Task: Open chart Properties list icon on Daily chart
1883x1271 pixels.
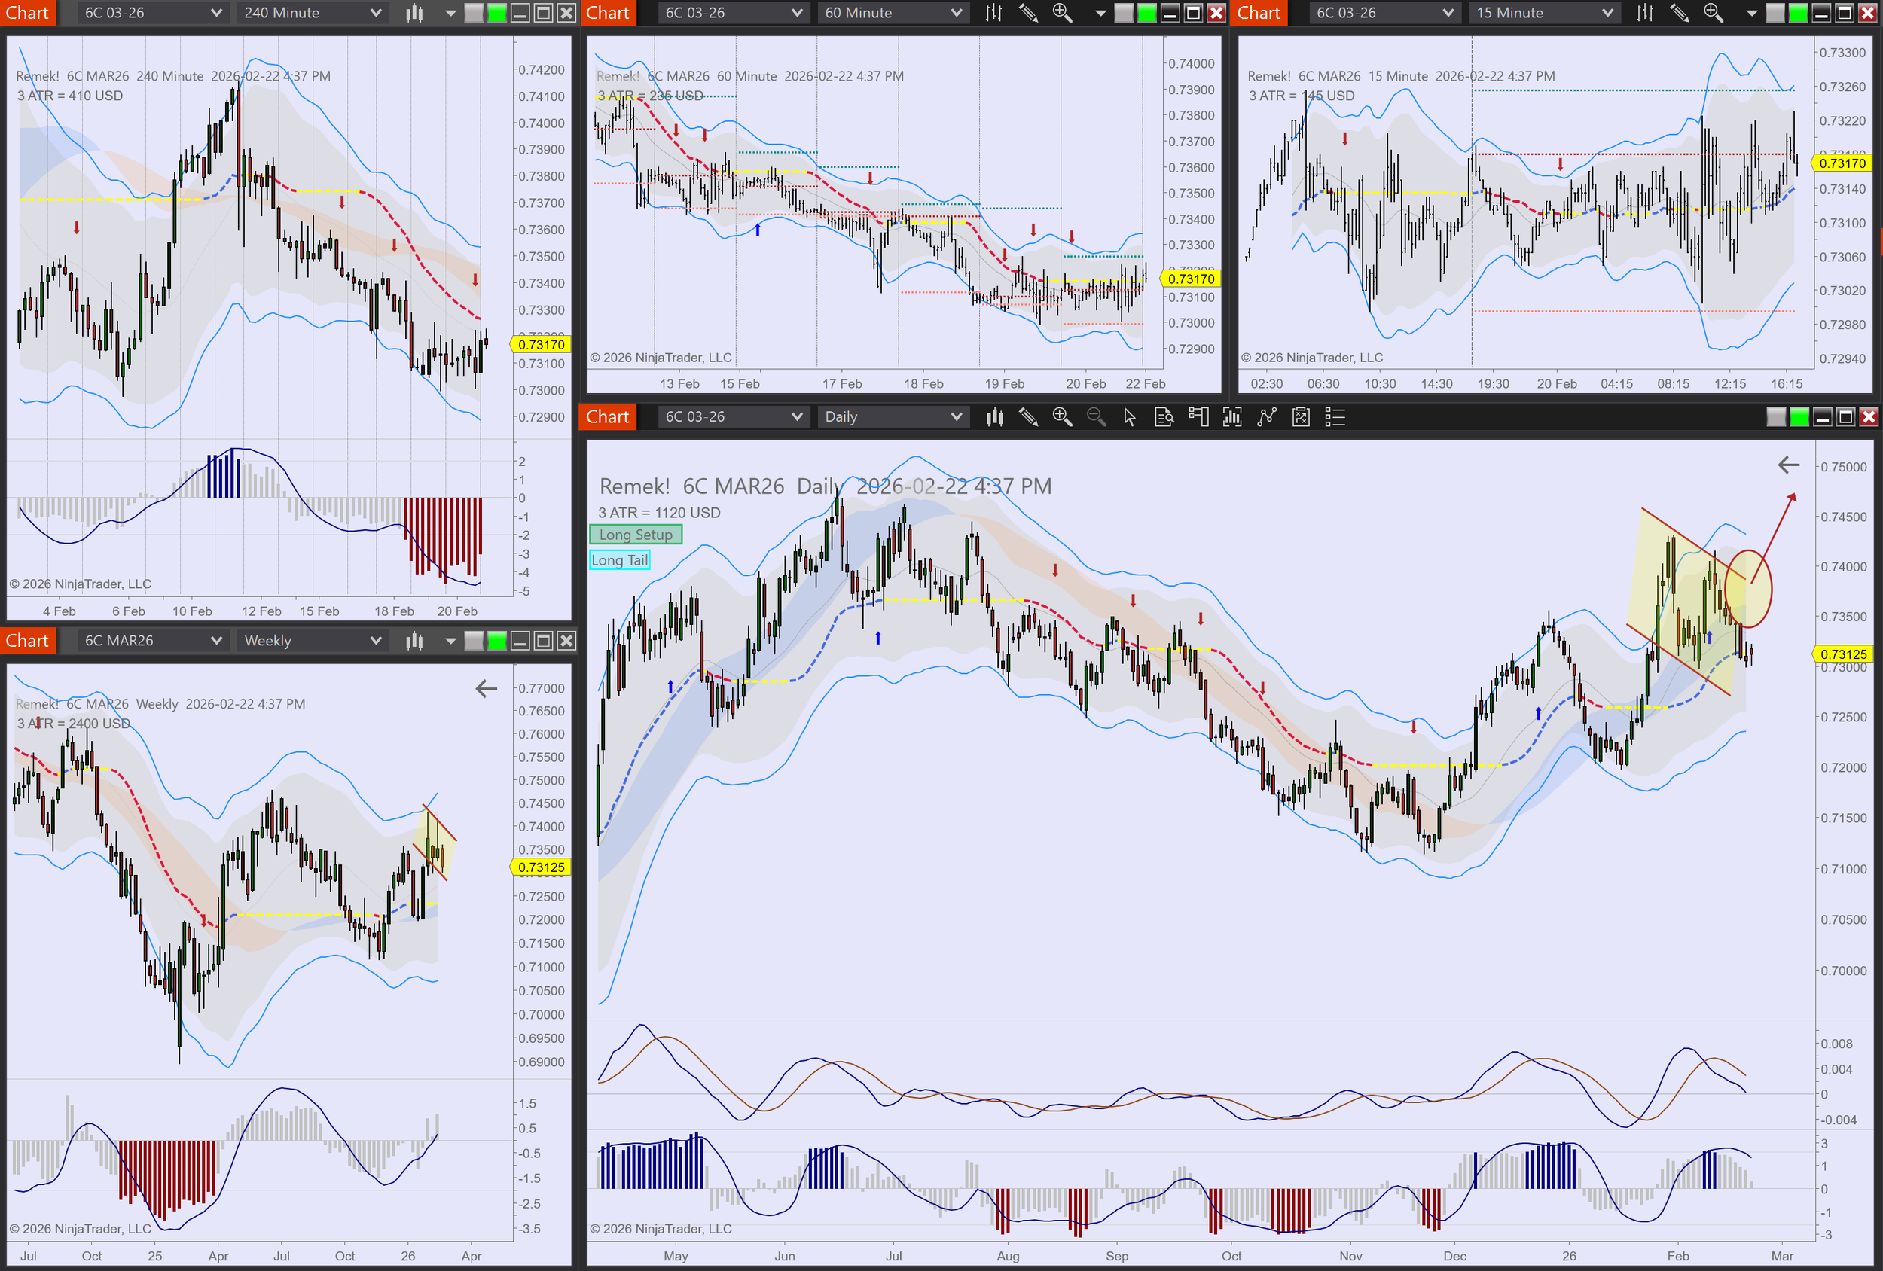Action: point(1334,417)
